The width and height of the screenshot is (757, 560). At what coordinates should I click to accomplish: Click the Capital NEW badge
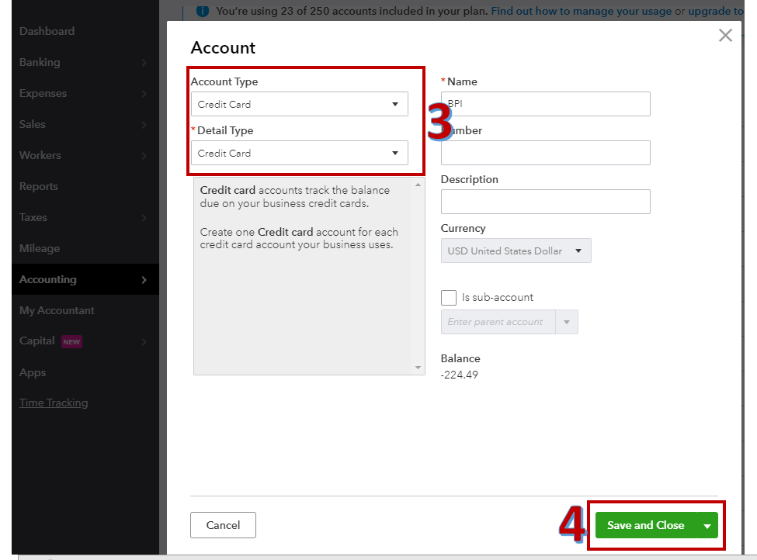(71, 341)
